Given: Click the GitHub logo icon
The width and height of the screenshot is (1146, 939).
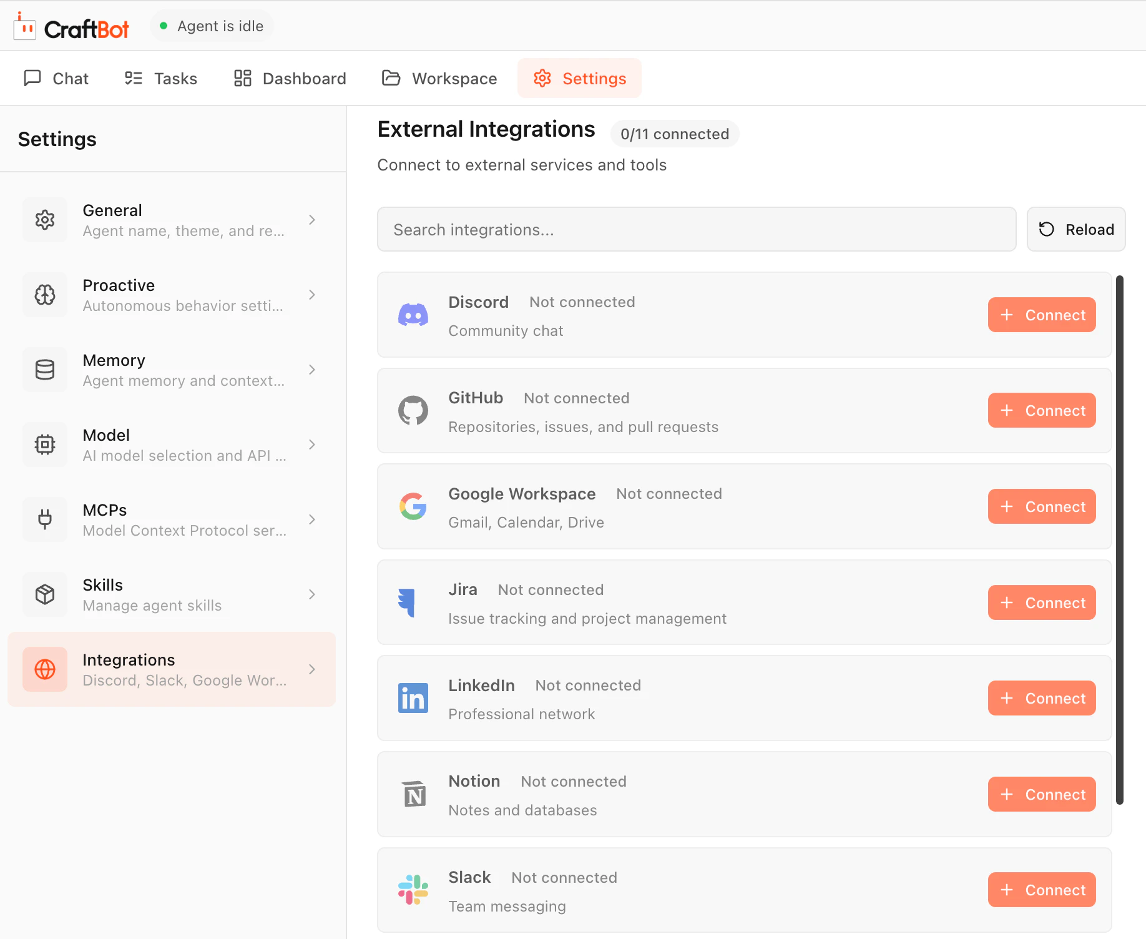Looking at the screenshot, I should click(x=413, y=411).
